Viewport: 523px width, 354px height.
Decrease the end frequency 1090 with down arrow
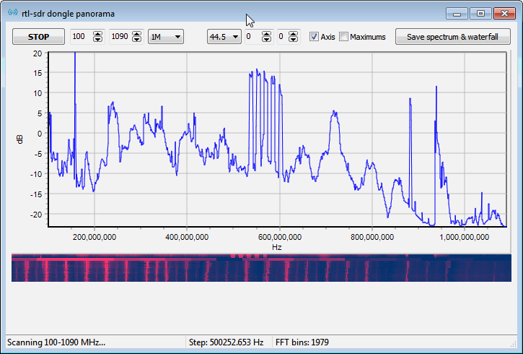pyautogui.click(x=138, y=40)
